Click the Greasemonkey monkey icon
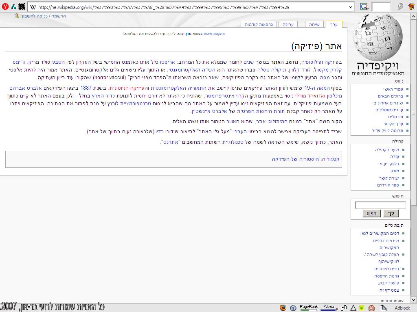The image size is (417, 312). tap(371, 308)
